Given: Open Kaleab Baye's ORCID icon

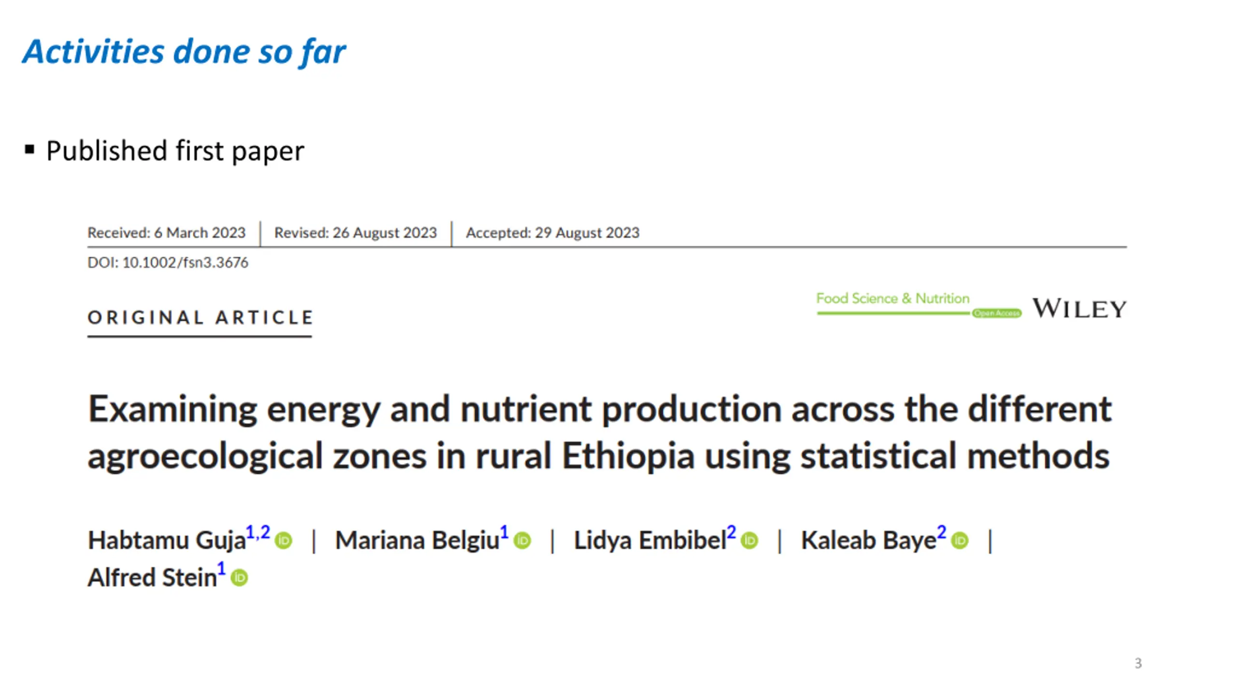Looking at the screenshot, I should (960, 540).
